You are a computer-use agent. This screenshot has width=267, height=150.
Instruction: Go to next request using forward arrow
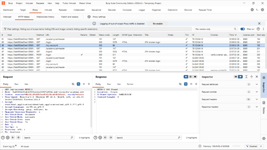(18, 138)
